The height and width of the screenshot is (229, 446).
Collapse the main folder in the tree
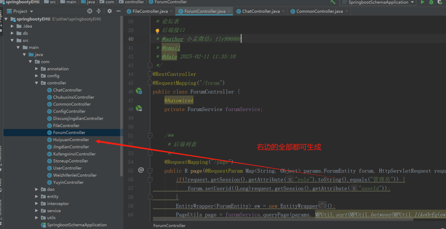coord(18,47)
